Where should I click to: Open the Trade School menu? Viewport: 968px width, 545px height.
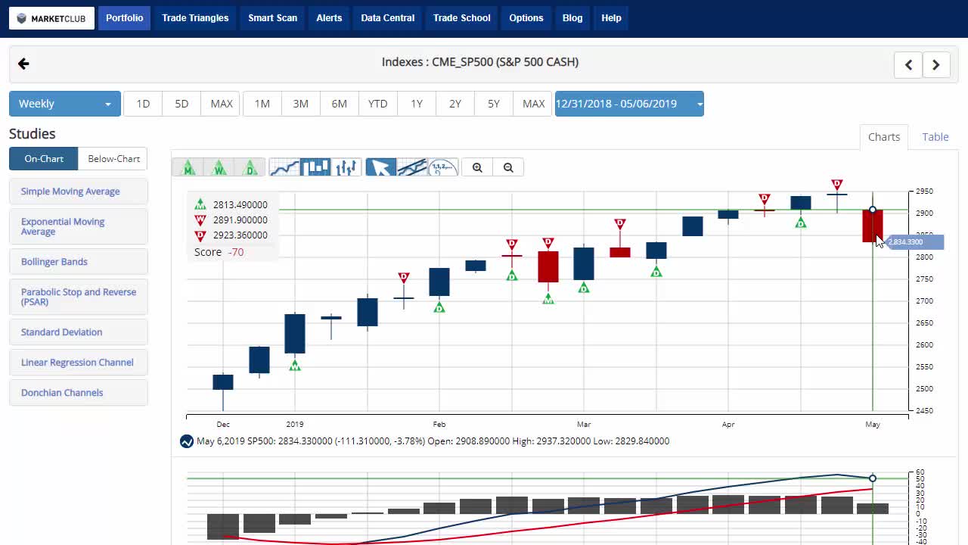[461, 18]
